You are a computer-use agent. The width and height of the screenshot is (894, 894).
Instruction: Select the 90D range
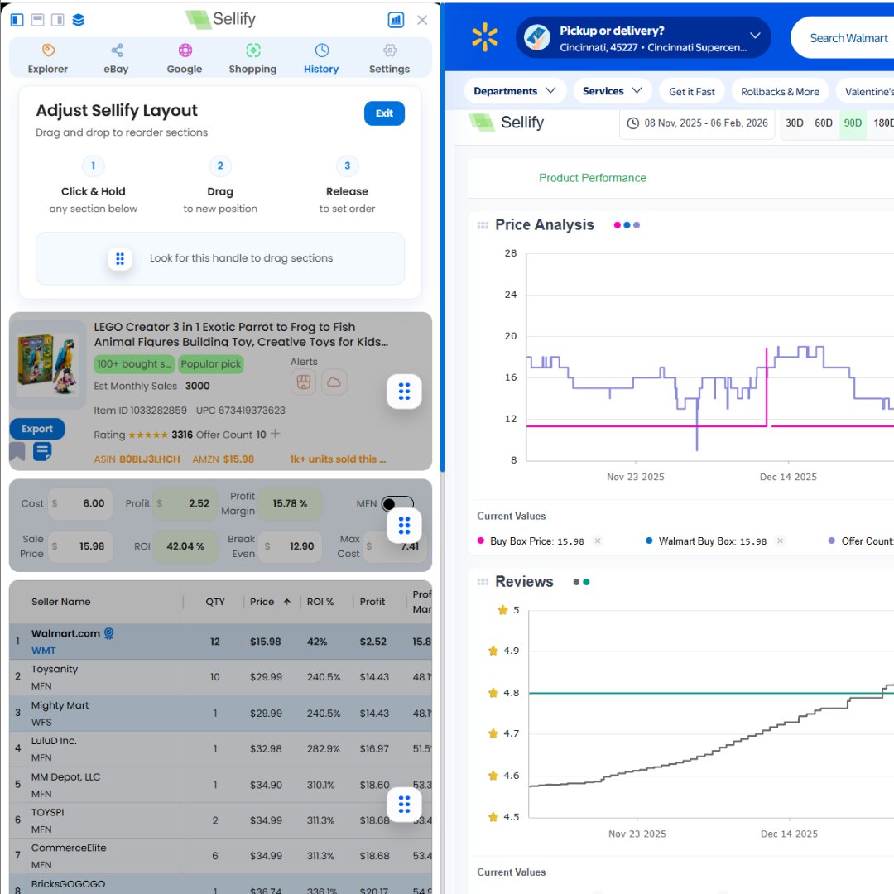tap(853, 123)
